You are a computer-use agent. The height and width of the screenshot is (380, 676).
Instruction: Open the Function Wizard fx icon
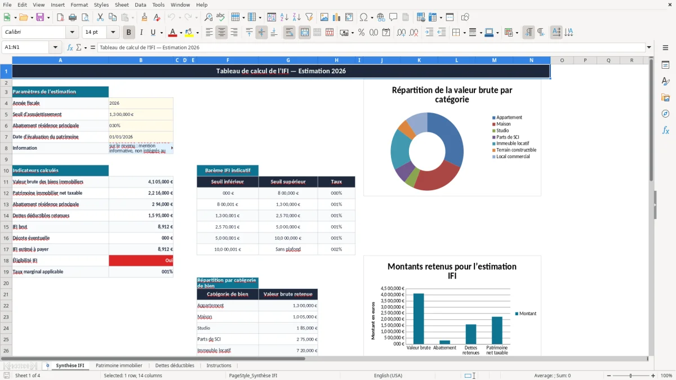(x=70, y=47)
